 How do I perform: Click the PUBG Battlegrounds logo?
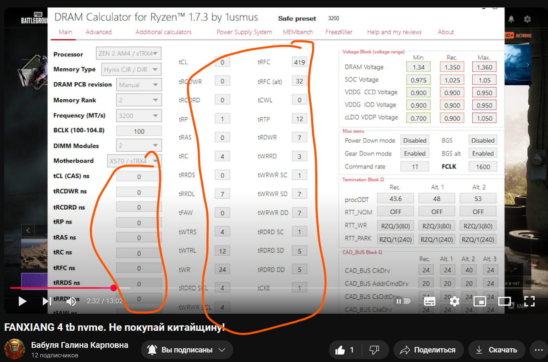[35, 18]
